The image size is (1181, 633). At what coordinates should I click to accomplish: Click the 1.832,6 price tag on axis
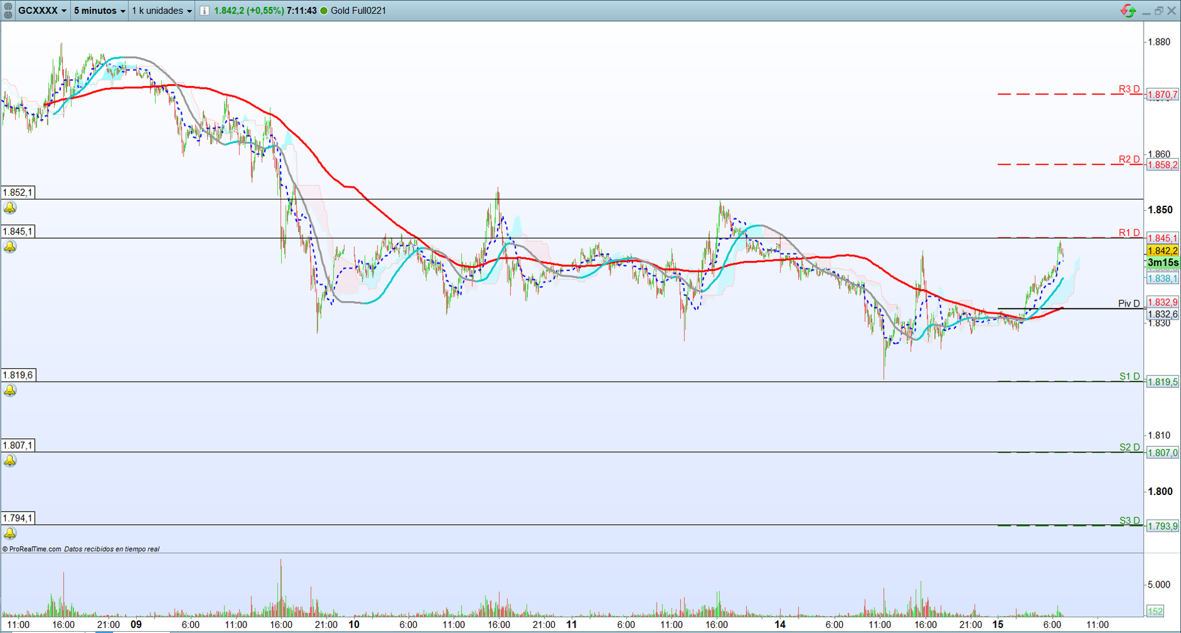(1163, 314)
